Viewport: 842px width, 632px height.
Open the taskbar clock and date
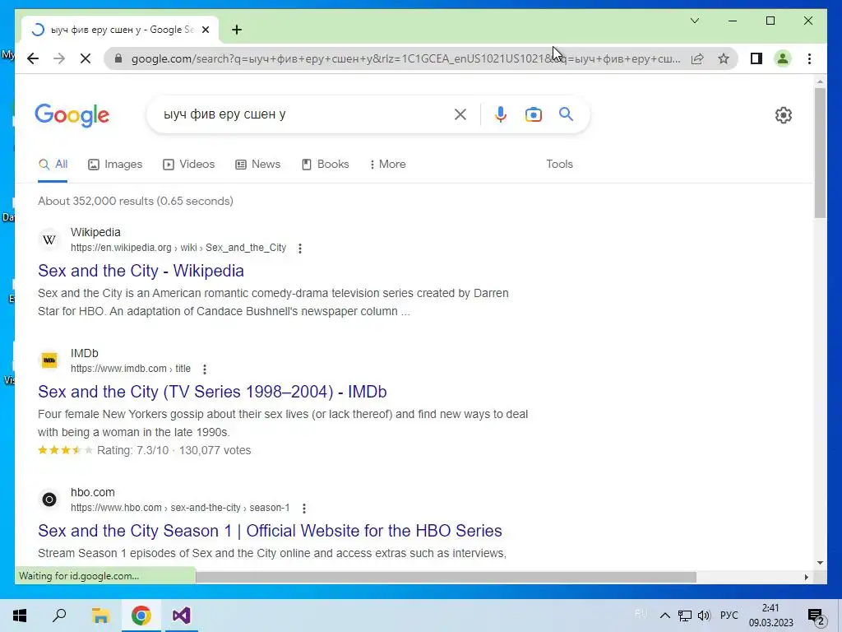pos(771,616)
